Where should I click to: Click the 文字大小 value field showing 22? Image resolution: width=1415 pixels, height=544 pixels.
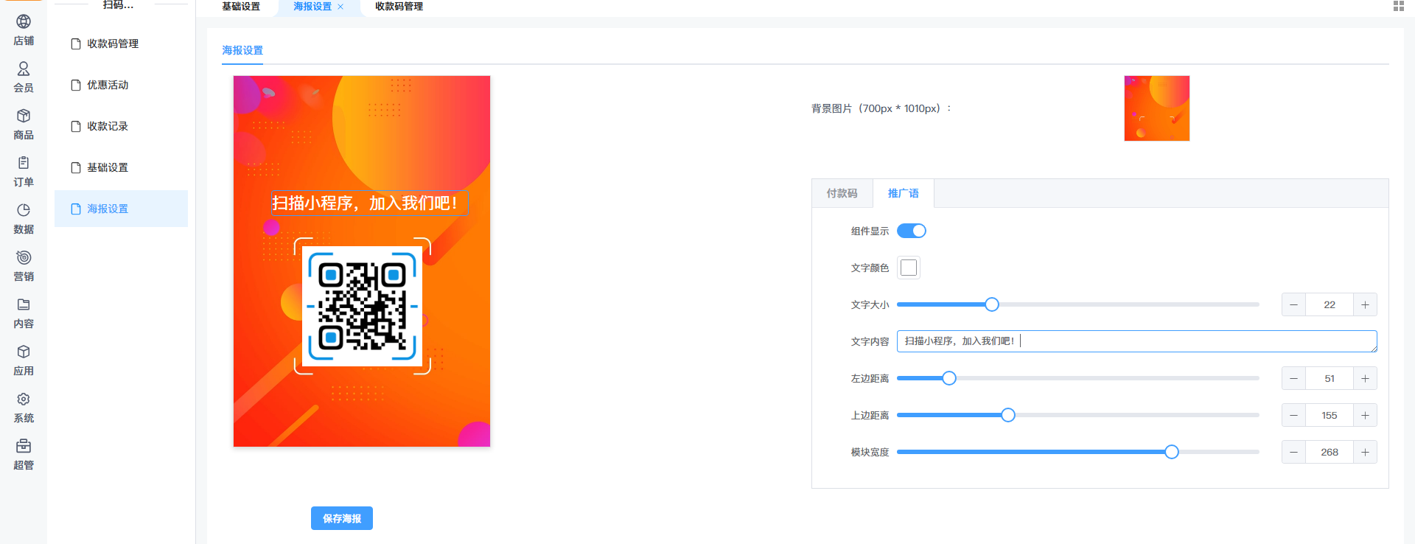(1330, 304)
